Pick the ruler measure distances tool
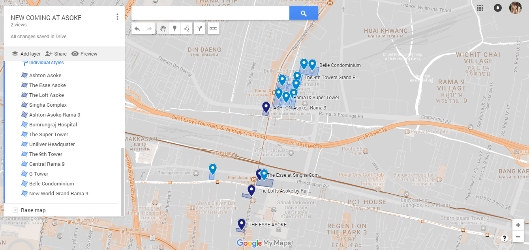529x250 pixels. [x=213, y=28]
